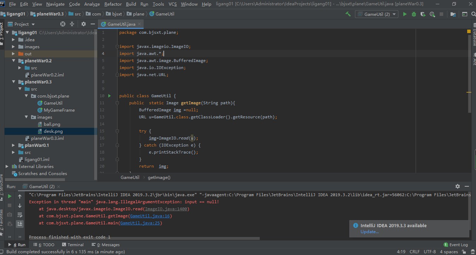Close the GameUtil (2) run tab
This screenshot has width=476, height=255.
[x=59, y=186]
